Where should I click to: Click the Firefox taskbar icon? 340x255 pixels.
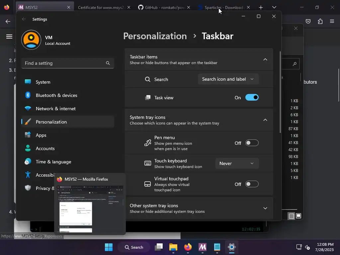coord(188,247)
